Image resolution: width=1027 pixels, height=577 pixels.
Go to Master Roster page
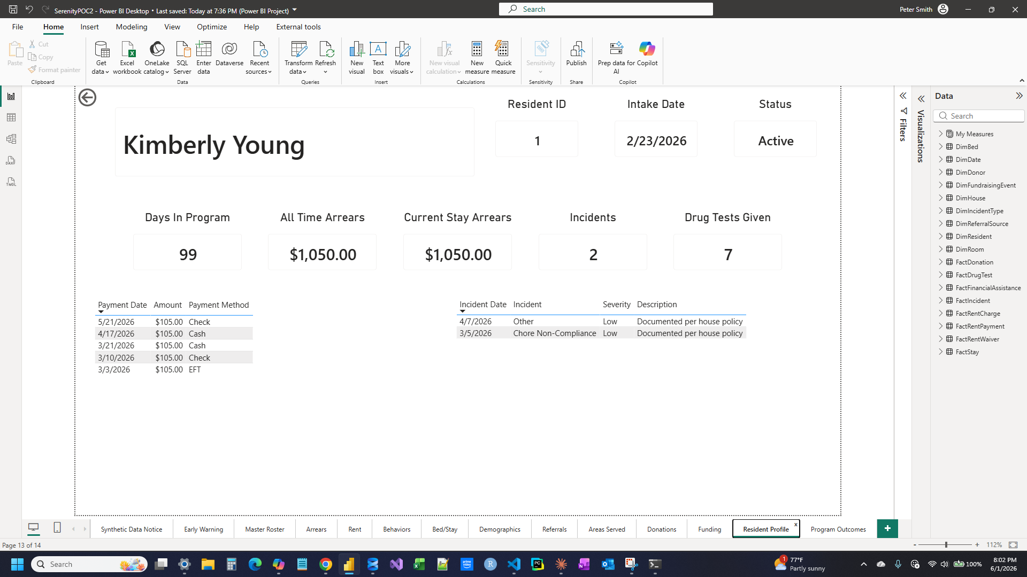(265, 529)
